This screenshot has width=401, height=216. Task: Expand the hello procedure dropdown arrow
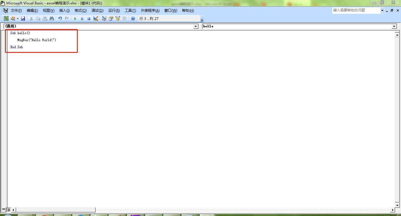click(394, 26)
